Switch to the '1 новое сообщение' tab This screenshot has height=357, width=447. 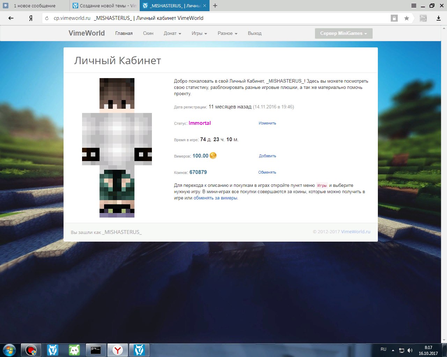(x=35, y=6)
